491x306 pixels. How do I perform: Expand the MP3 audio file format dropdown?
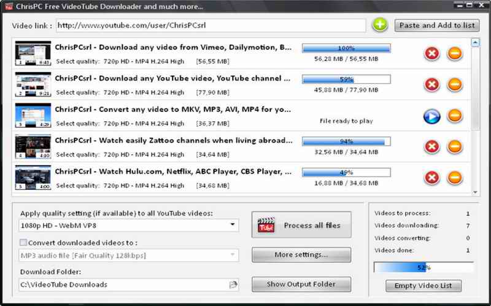[233, 255]
